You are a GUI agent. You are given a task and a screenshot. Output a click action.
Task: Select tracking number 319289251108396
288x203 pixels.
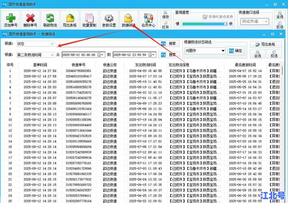tap(78, 120)
